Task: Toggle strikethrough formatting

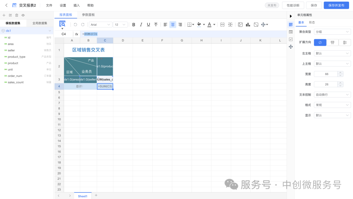Action: (156, 25)
